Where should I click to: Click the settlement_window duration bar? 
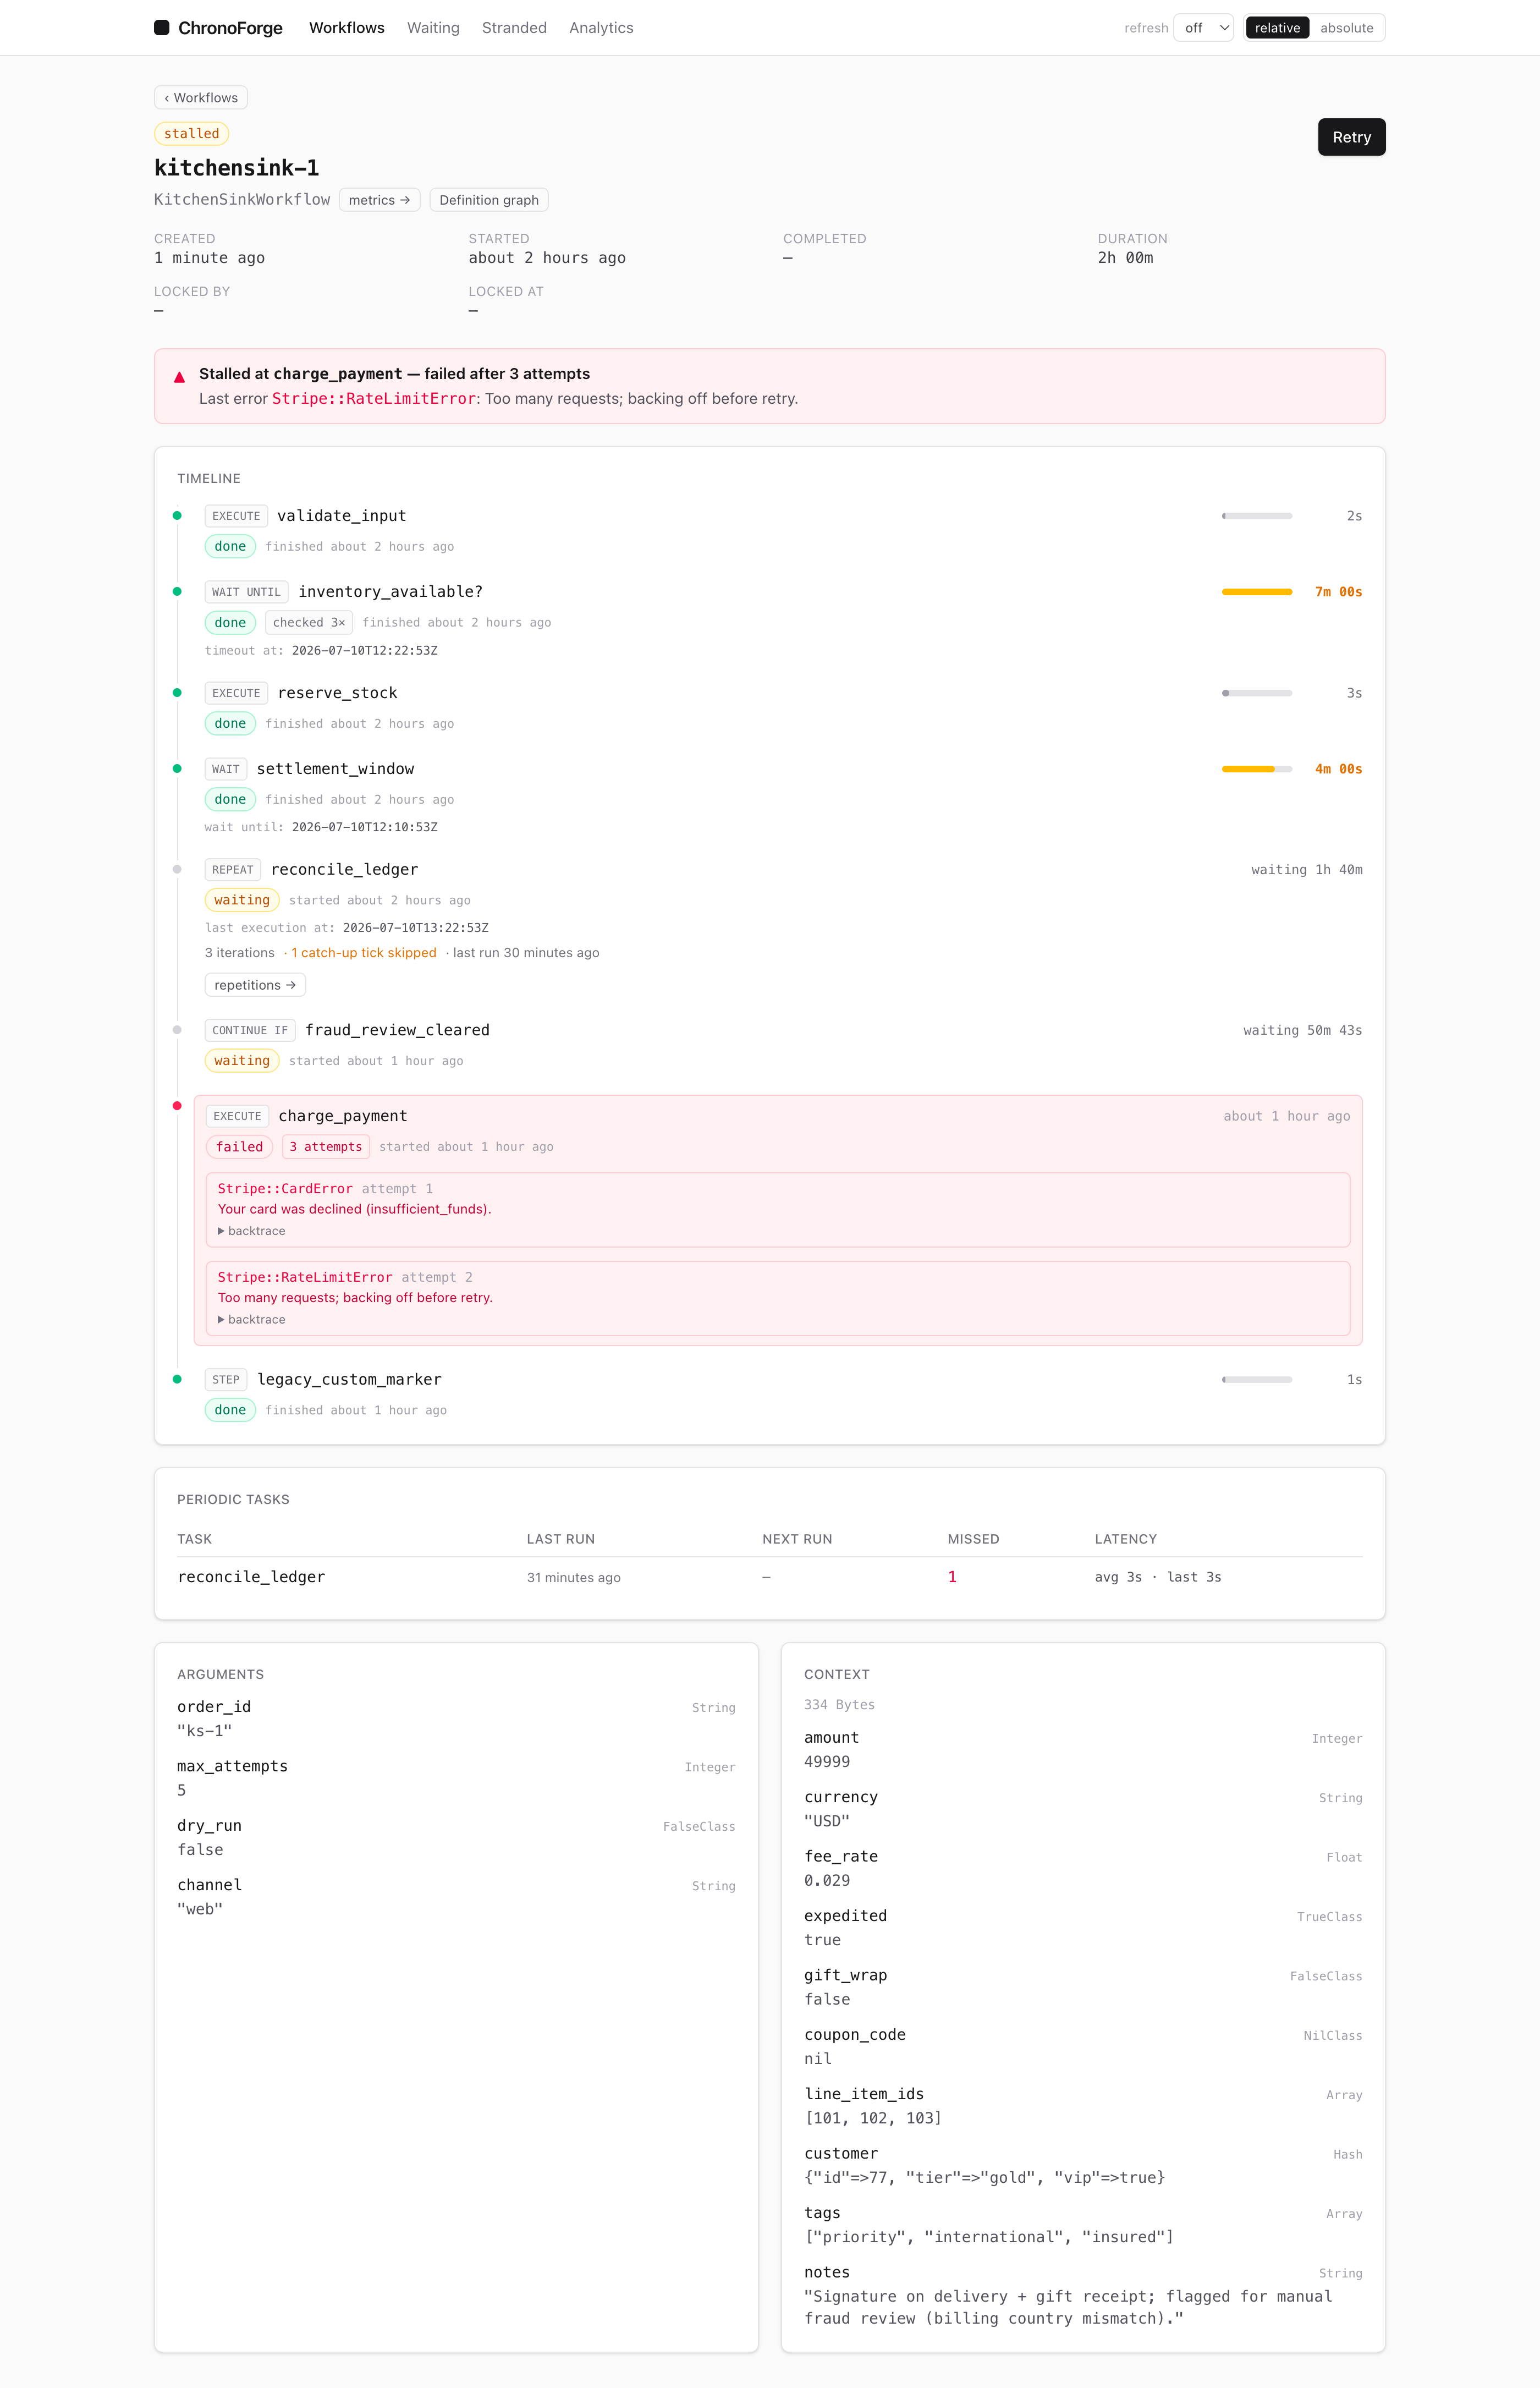(1257, 769)
